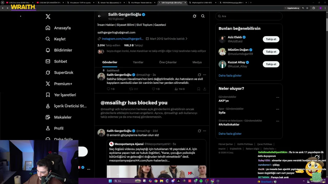
Task: Switch to the Yanıtlar tab
Action: click(x=138, y=62)
